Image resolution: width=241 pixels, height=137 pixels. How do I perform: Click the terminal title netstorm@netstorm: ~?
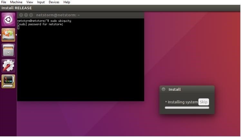58,15
